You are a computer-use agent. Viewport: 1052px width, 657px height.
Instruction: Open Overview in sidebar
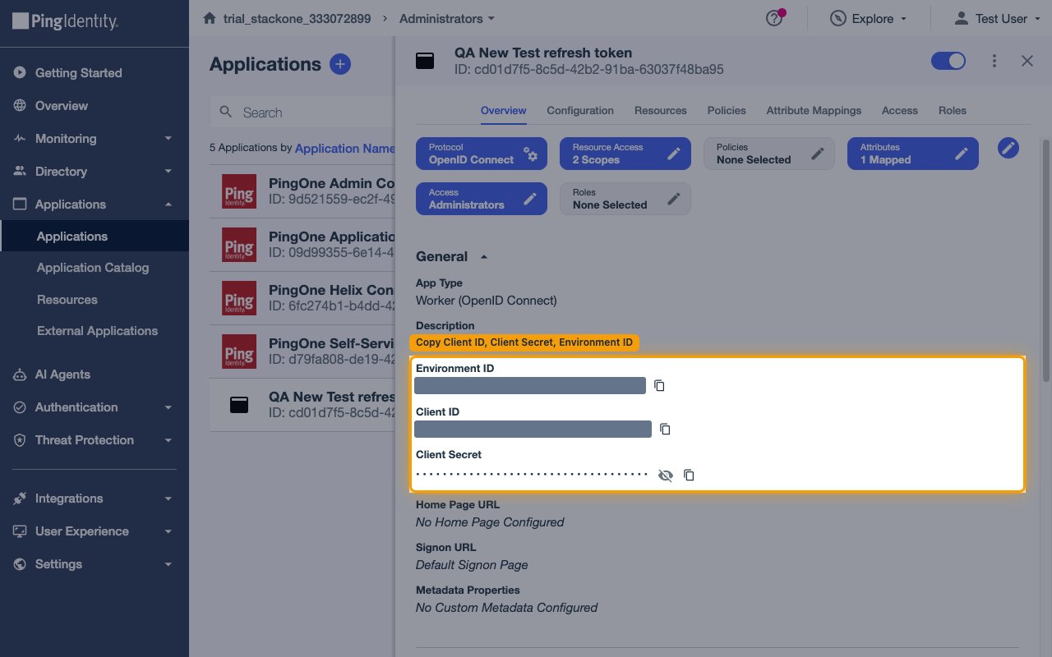(x=95, y=105)
